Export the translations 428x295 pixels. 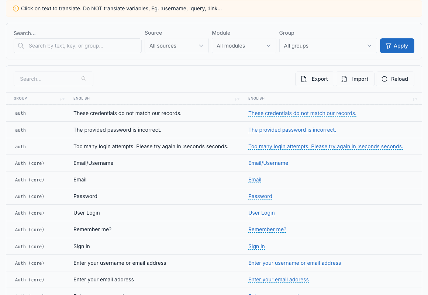point(314,79)
